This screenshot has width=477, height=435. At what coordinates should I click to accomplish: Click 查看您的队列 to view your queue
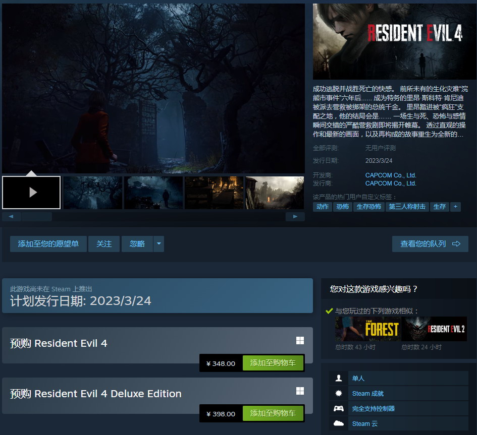click(431, 244)
